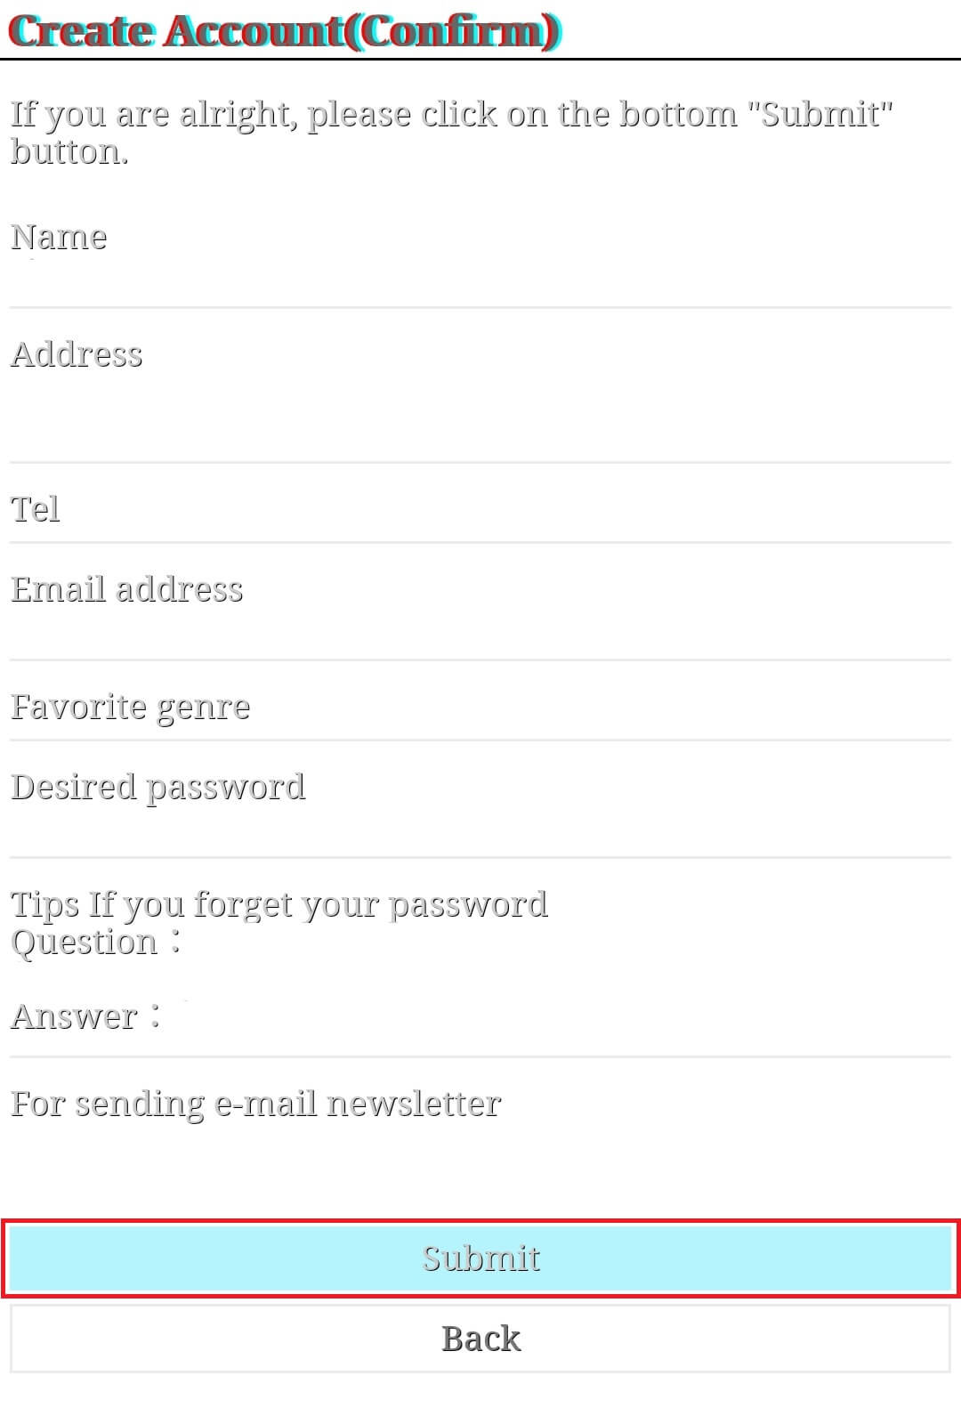Image resolution: width=961 pixels, height=1424 pixels.
Task: Select the For sending e-mail newsletter label
Action: coord(255,1104)
